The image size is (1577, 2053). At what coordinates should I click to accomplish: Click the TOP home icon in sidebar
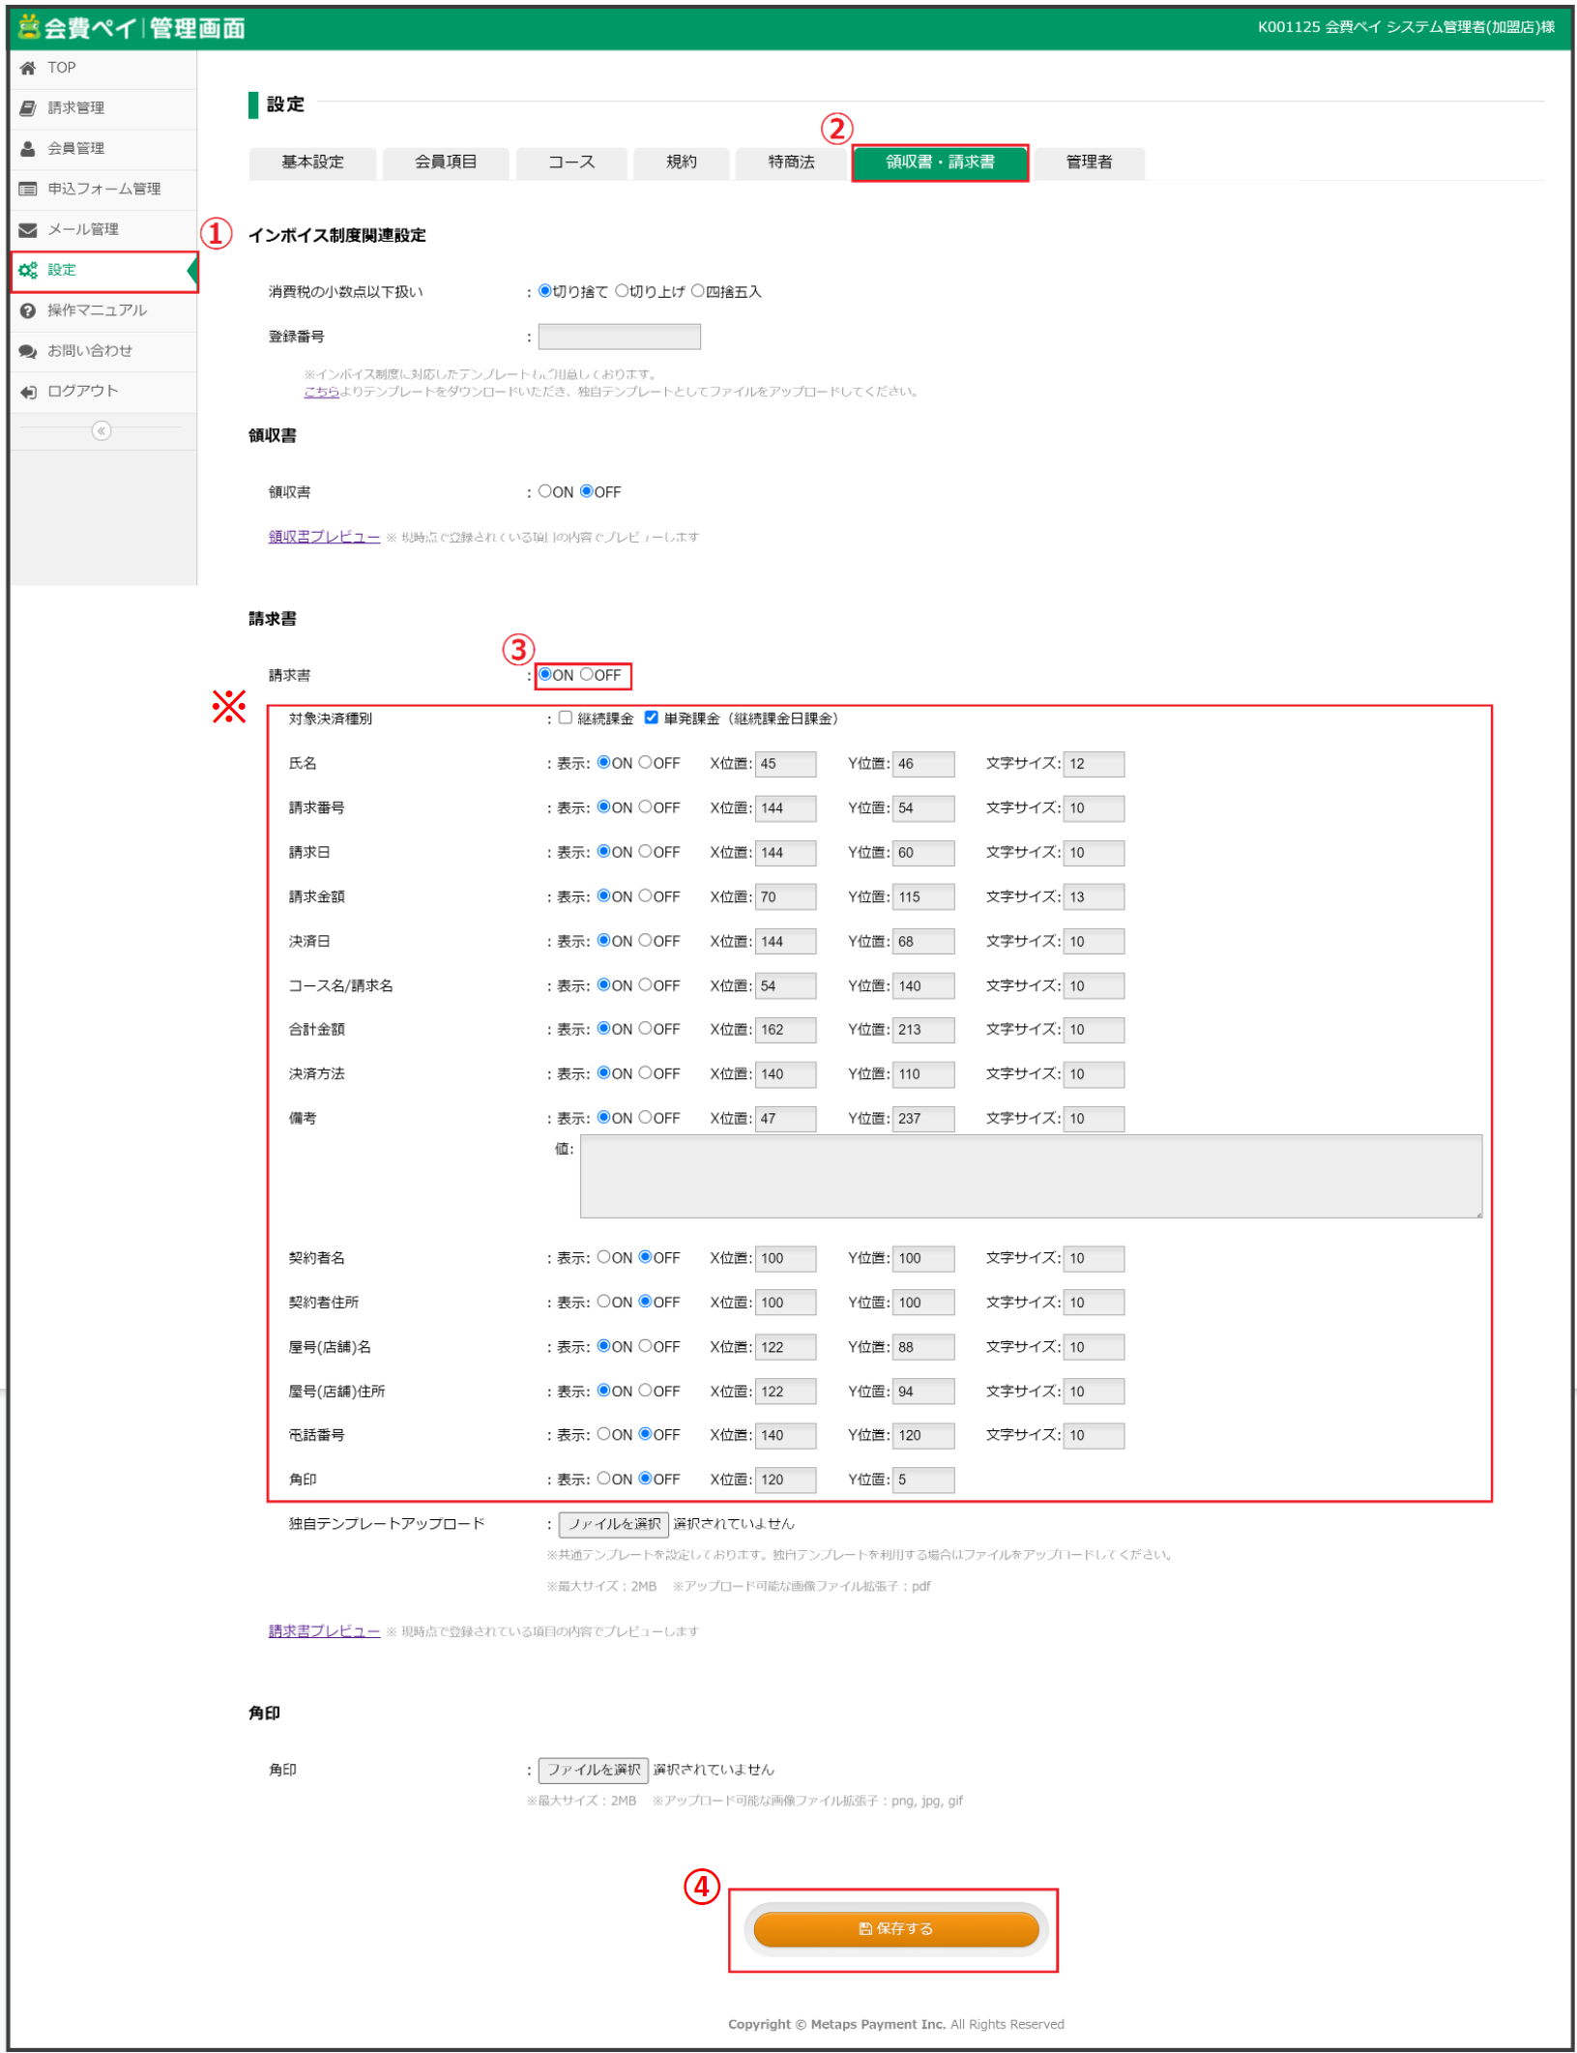pos(28,68)
